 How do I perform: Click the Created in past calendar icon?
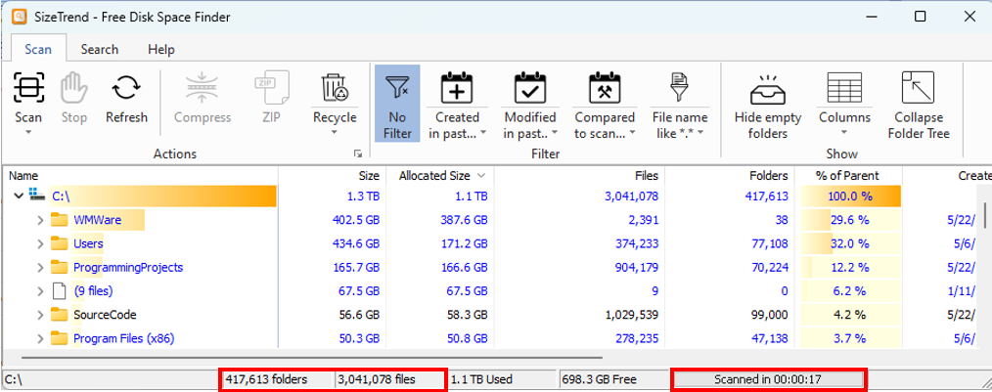tap(458, 87)
